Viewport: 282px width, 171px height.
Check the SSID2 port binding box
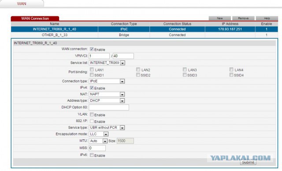(138, 75)
